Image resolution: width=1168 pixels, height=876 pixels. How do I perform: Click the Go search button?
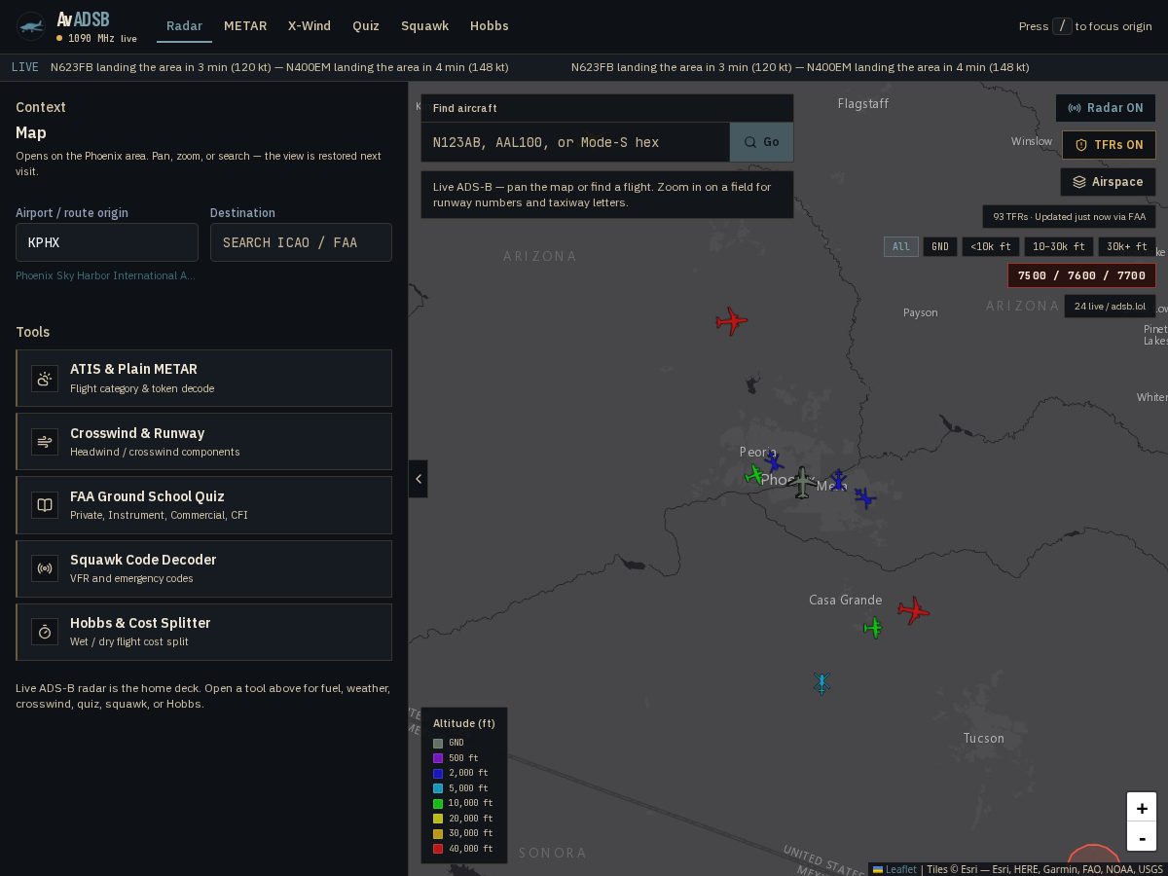[761, 142]
